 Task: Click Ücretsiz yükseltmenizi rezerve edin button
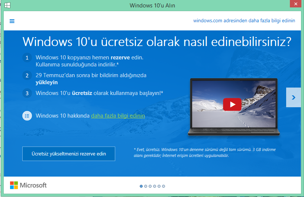point(69,154)
